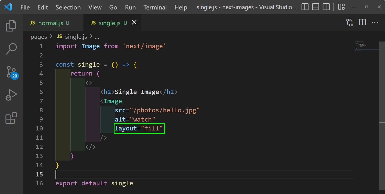Image resolution: width=385 pixels, height=194 pixels.
Task: Open the Search view icon
Action: coord(11,49)
